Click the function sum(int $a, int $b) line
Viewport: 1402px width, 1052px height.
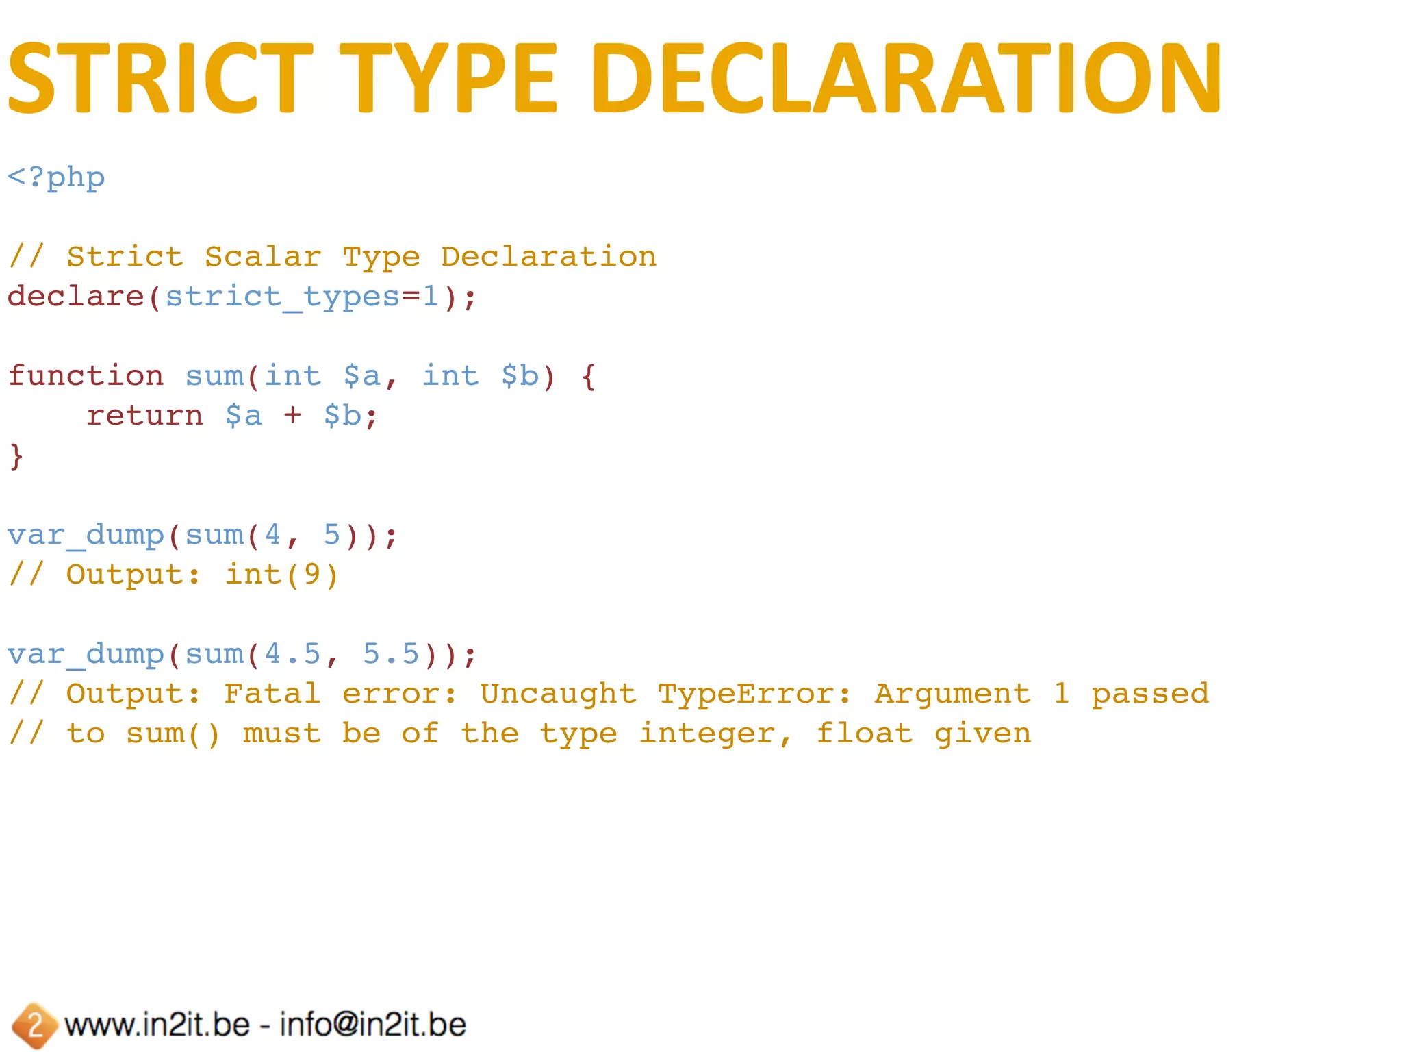click(302, 377)
